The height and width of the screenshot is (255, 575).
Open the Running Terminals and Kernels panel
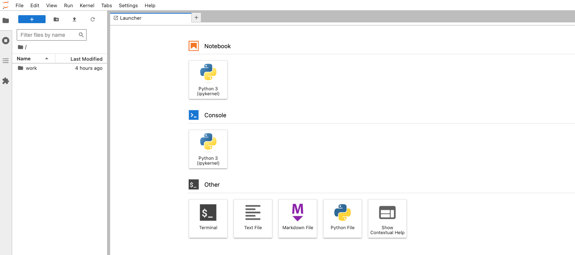(x=6, y=40)
